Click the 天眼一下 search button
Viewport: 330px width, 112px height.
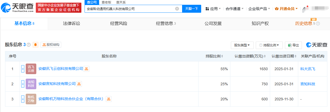click(x=191, y=9)
